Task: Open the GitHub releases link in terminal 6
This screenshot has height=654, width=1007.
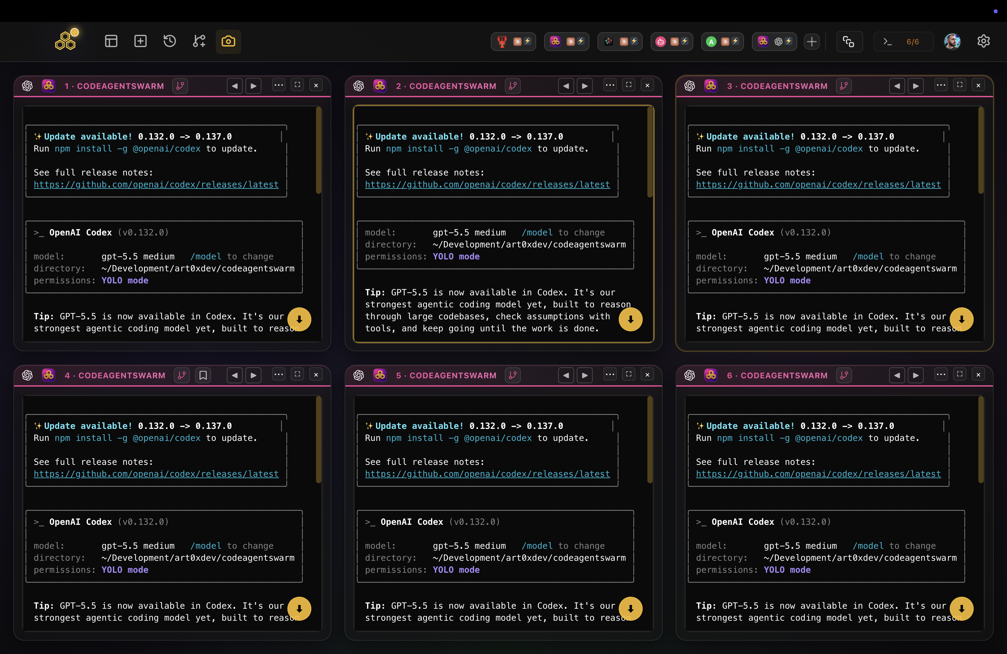Action: click(x=818, y=474)
